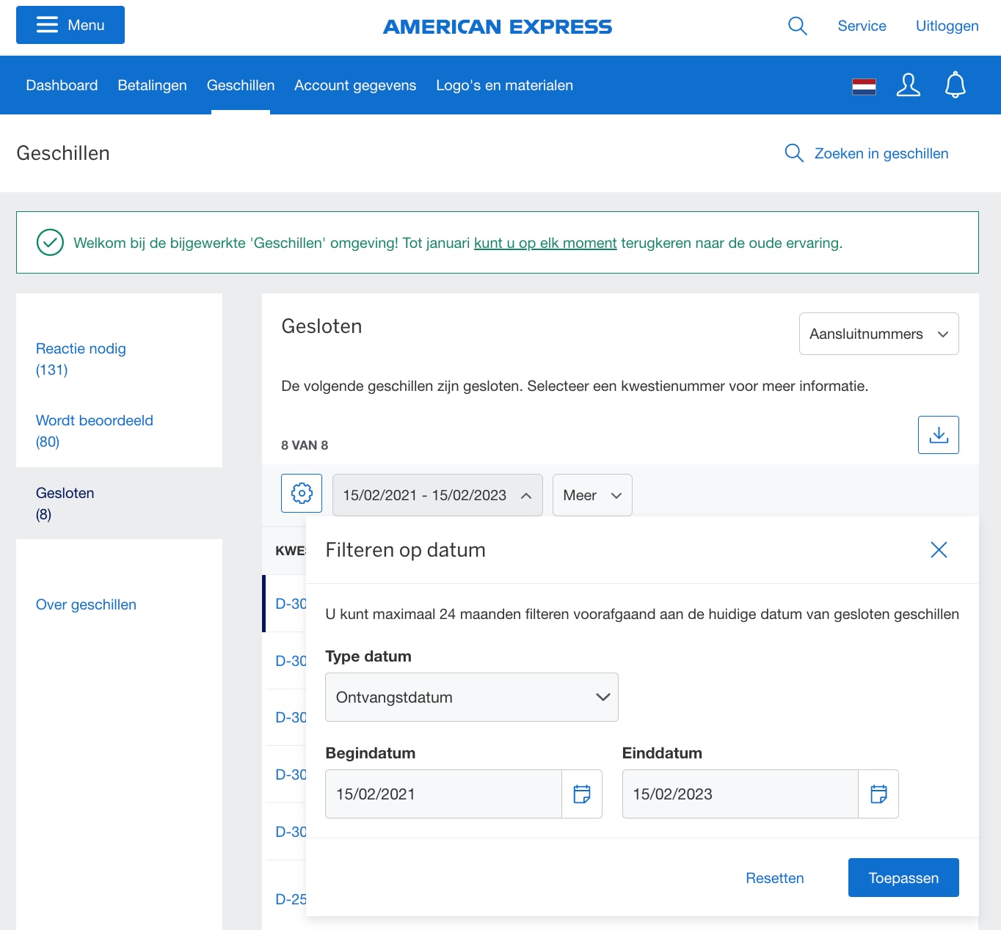Open the Ontvangstdatum type dropdown
Viewport: 1001px width, 930px height.
(x=471, y=697)
